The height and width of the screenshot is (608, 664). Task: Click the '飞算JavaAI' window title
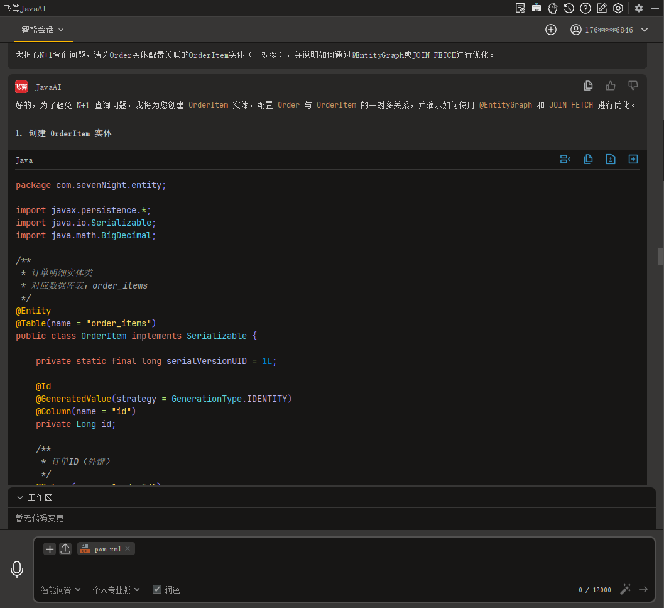click(x=25, y=8)
